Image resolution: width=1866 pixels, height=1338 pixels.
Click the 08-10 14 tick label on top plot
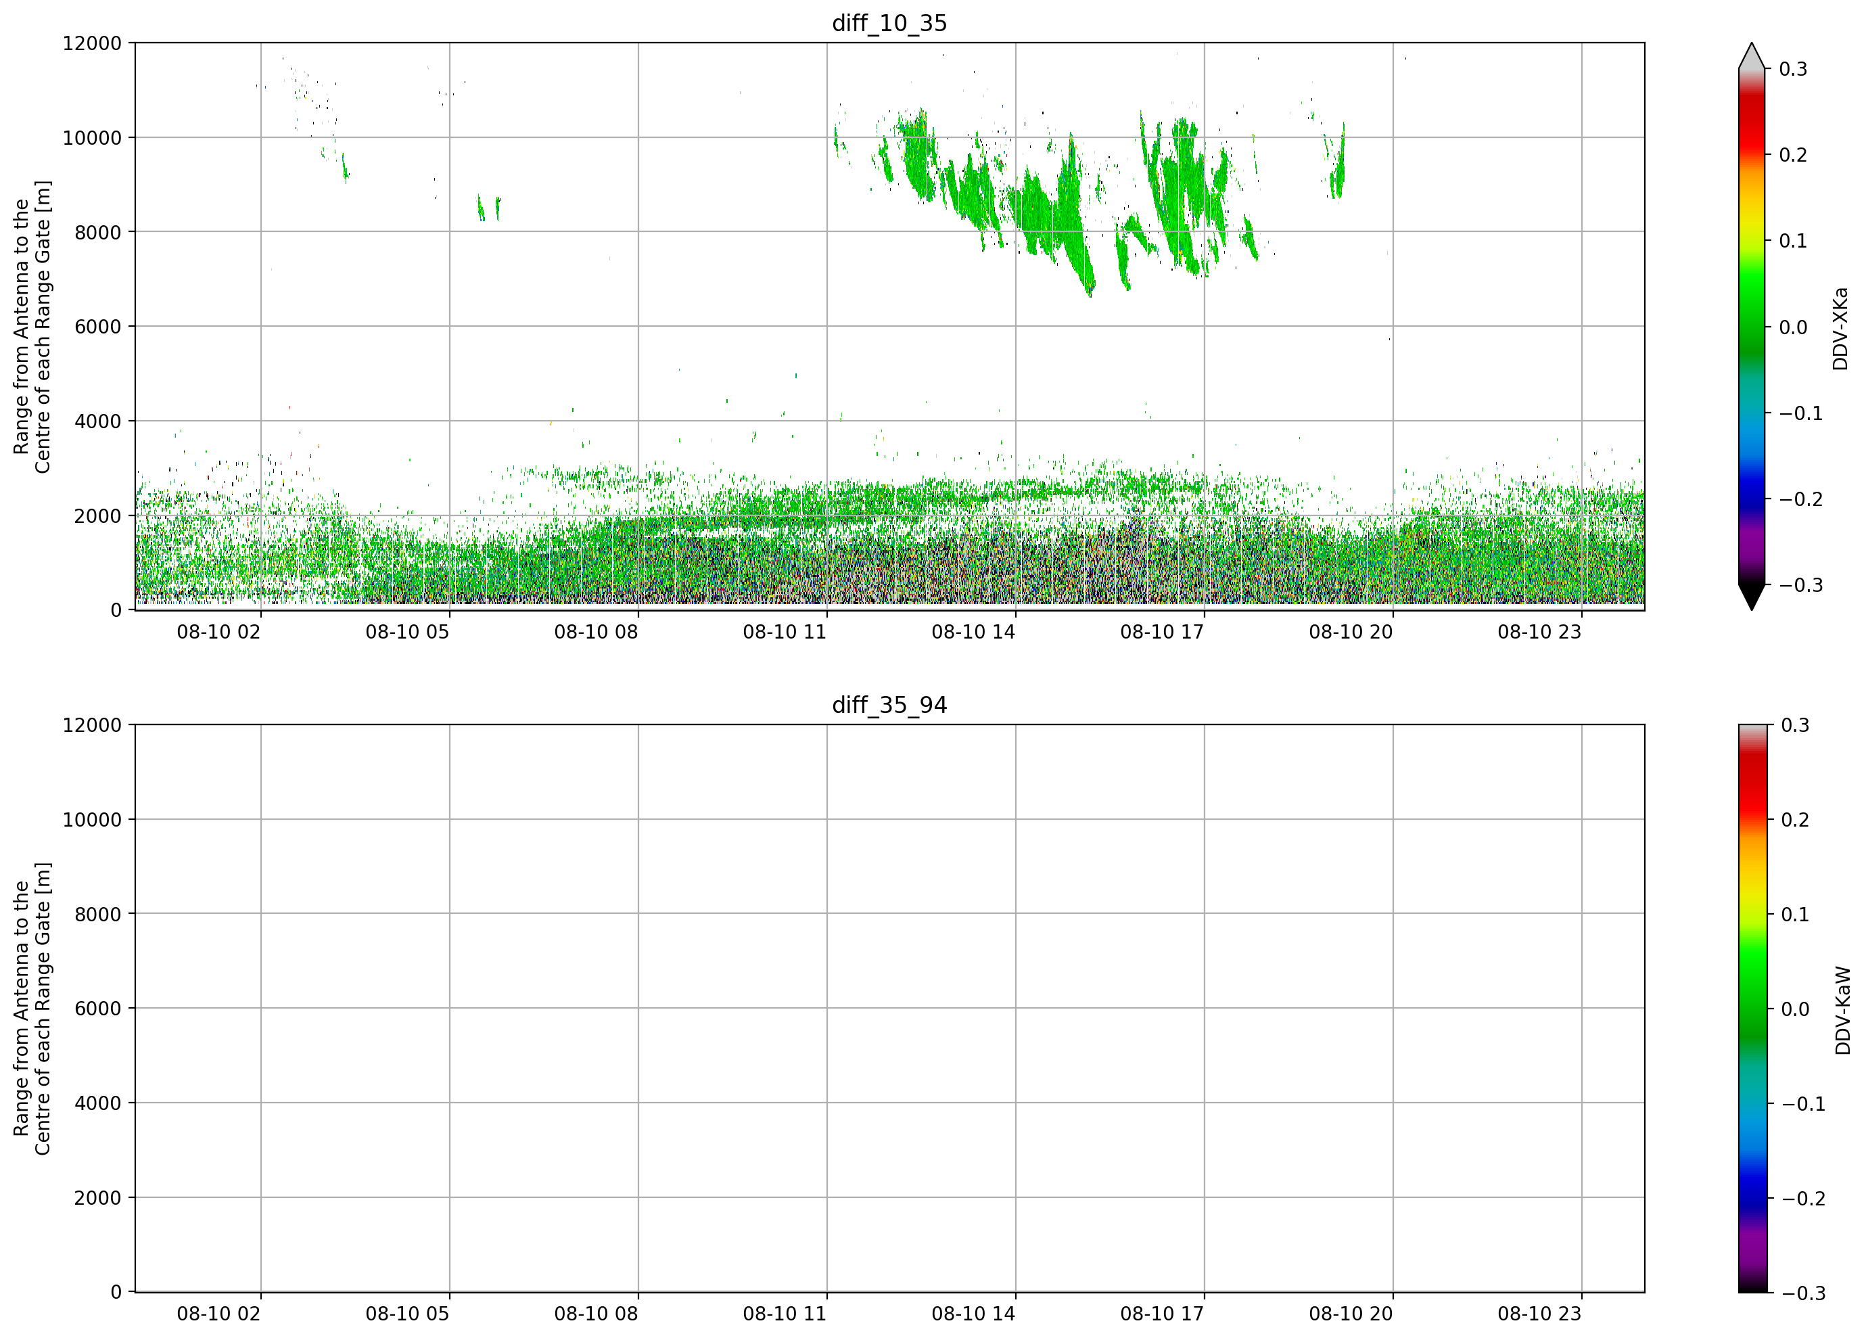coord(973,632)
